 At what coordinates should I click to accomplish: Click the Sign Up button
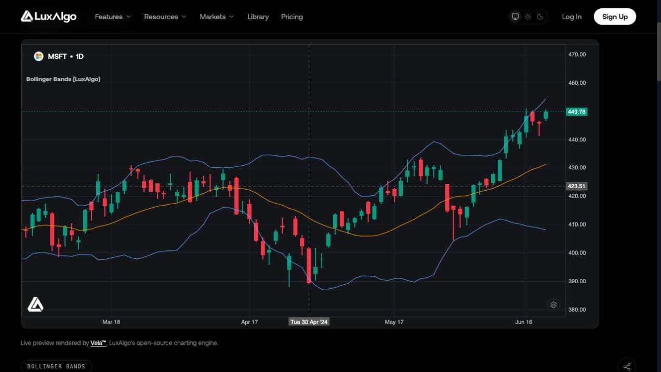[x=615, y=17]
